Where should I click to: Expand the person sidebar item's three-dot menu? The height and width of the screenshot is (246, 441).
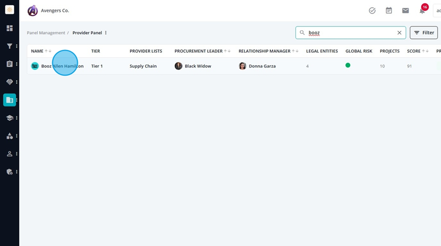(17, 154)
